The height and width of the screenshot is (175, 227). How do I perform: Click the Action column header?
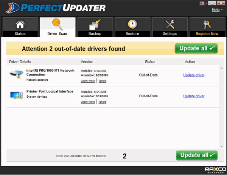pos(190,62)
